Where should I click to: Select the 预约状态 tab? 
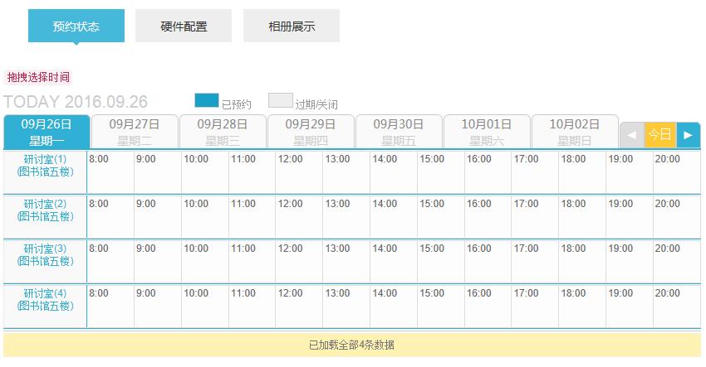76,26
